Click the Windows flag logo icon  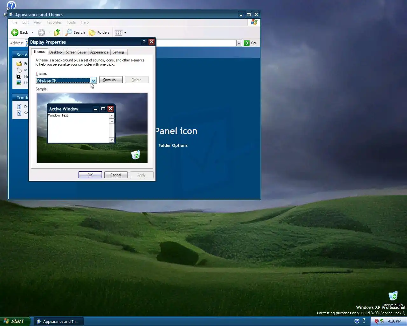[x=254, y=22]
